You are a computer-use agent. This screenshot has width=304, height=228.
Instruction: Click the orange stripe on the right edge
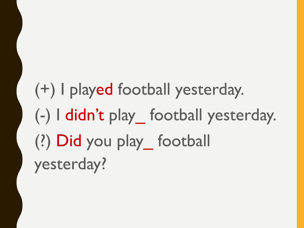coord(300,114)
